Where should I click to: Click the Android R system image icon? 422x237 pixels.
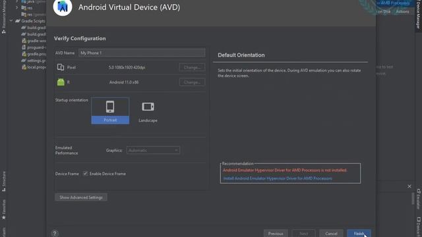[x=61, y=82]
